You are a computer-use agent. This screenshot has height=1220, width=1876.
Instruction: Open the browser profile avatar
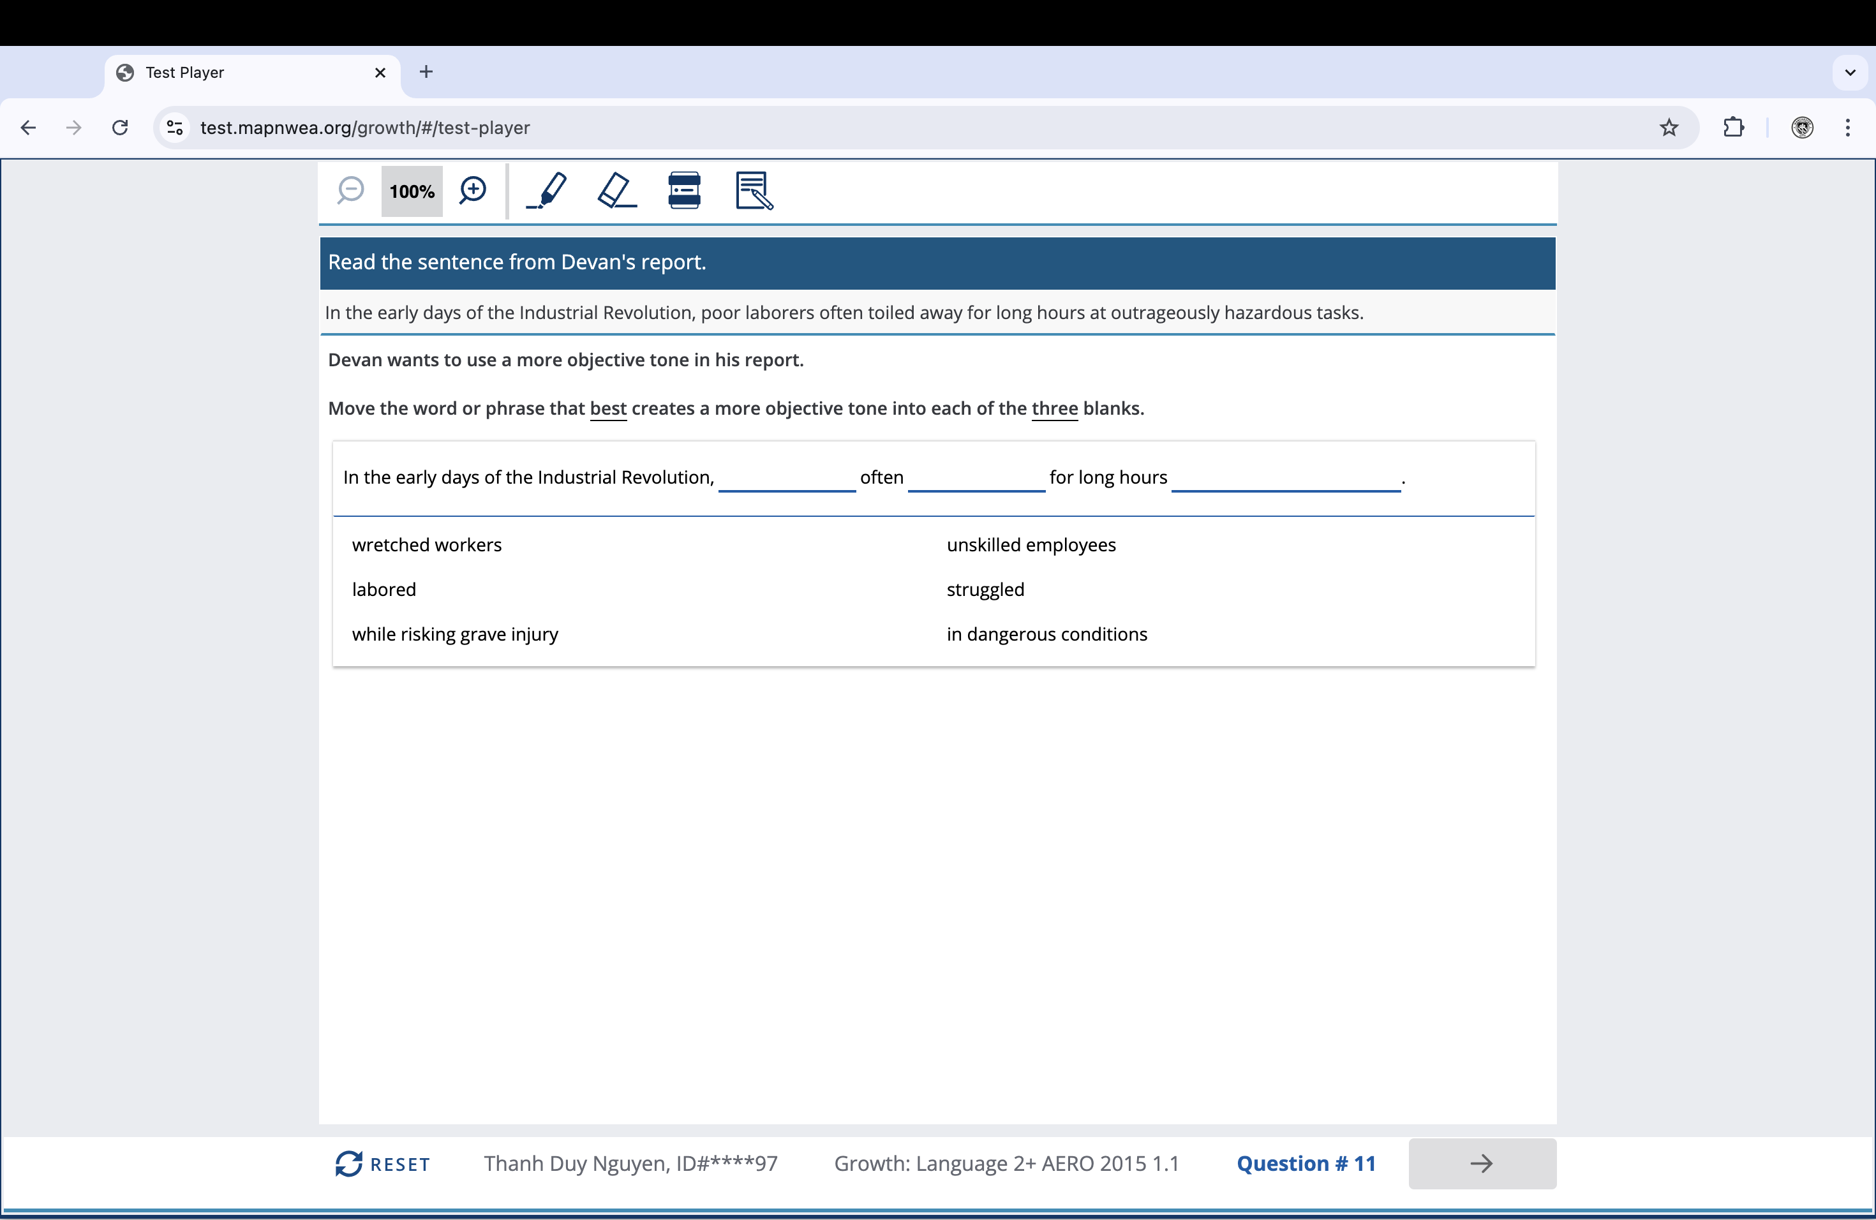1802,127
